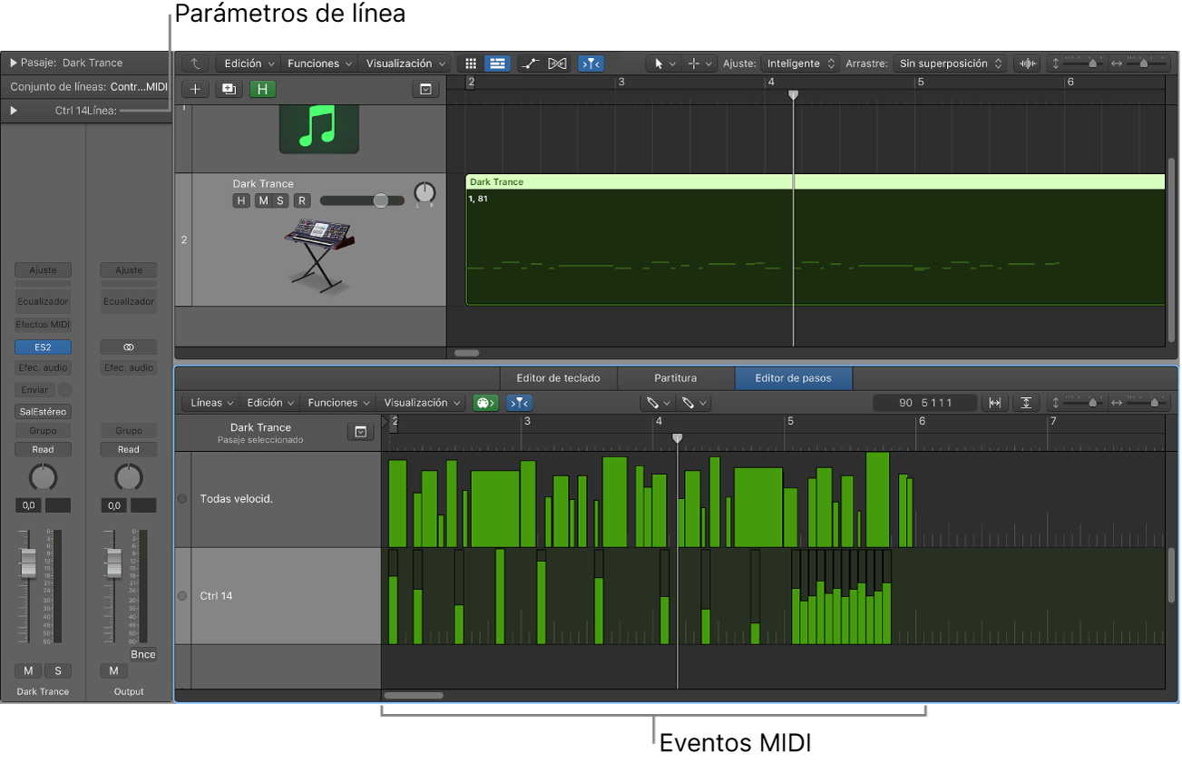
Task: Click the add track plus icon
Action: tap(195, 89)
